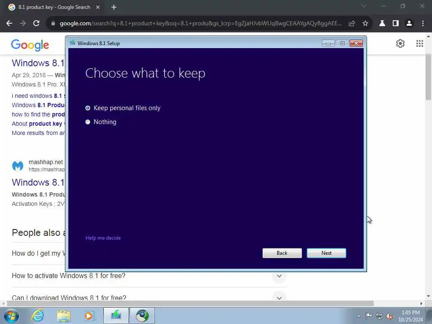
Task: Click the horizontal scrollbar at page bottom
Action: pos(190,303)
